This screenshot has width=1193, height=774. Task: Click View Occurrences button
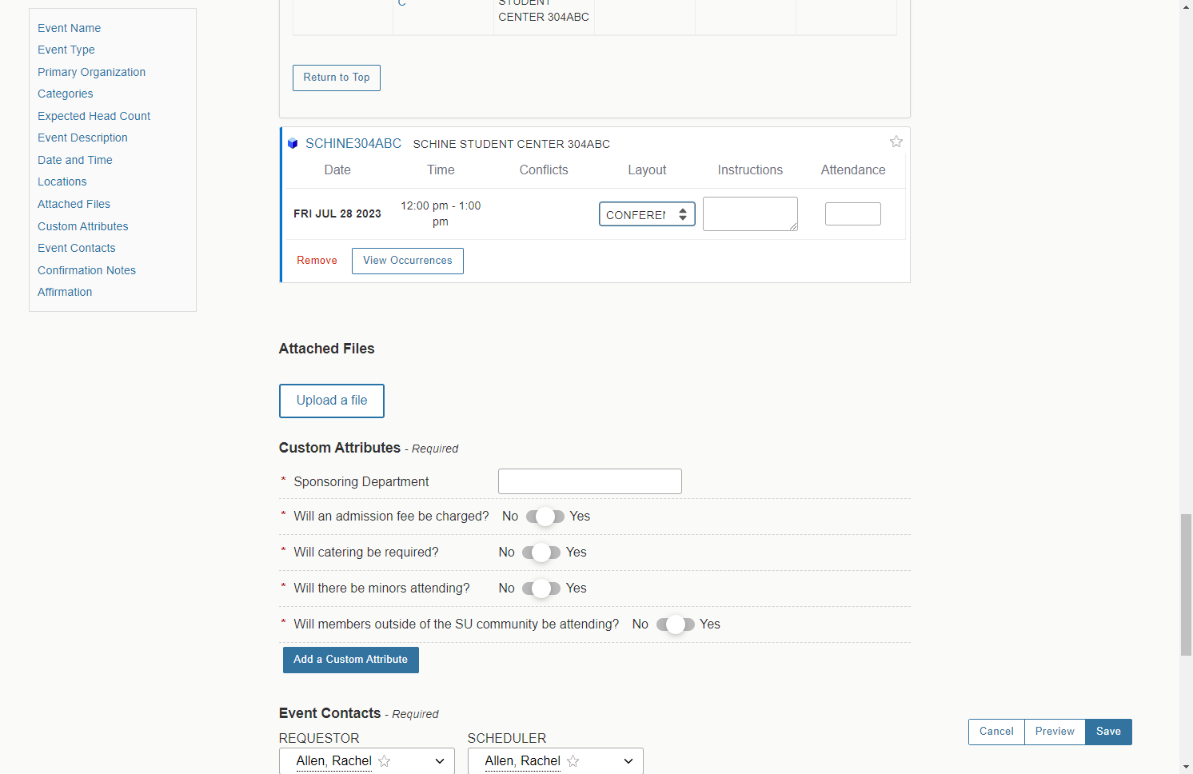(408, 261)
